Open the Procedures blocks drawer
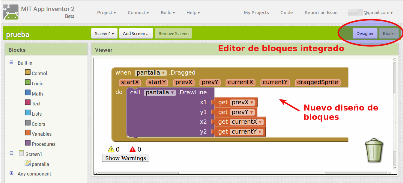Viewport: 403px width, 183px height. 40,143
